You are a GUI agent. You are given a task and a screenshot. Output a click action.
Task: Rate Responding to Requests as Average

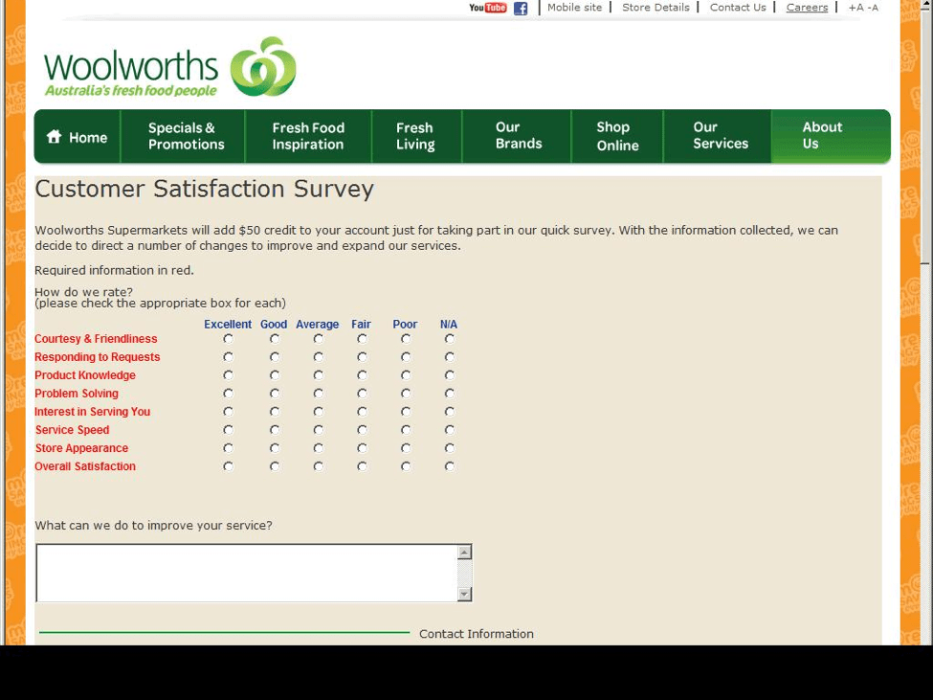coord(319,357)
